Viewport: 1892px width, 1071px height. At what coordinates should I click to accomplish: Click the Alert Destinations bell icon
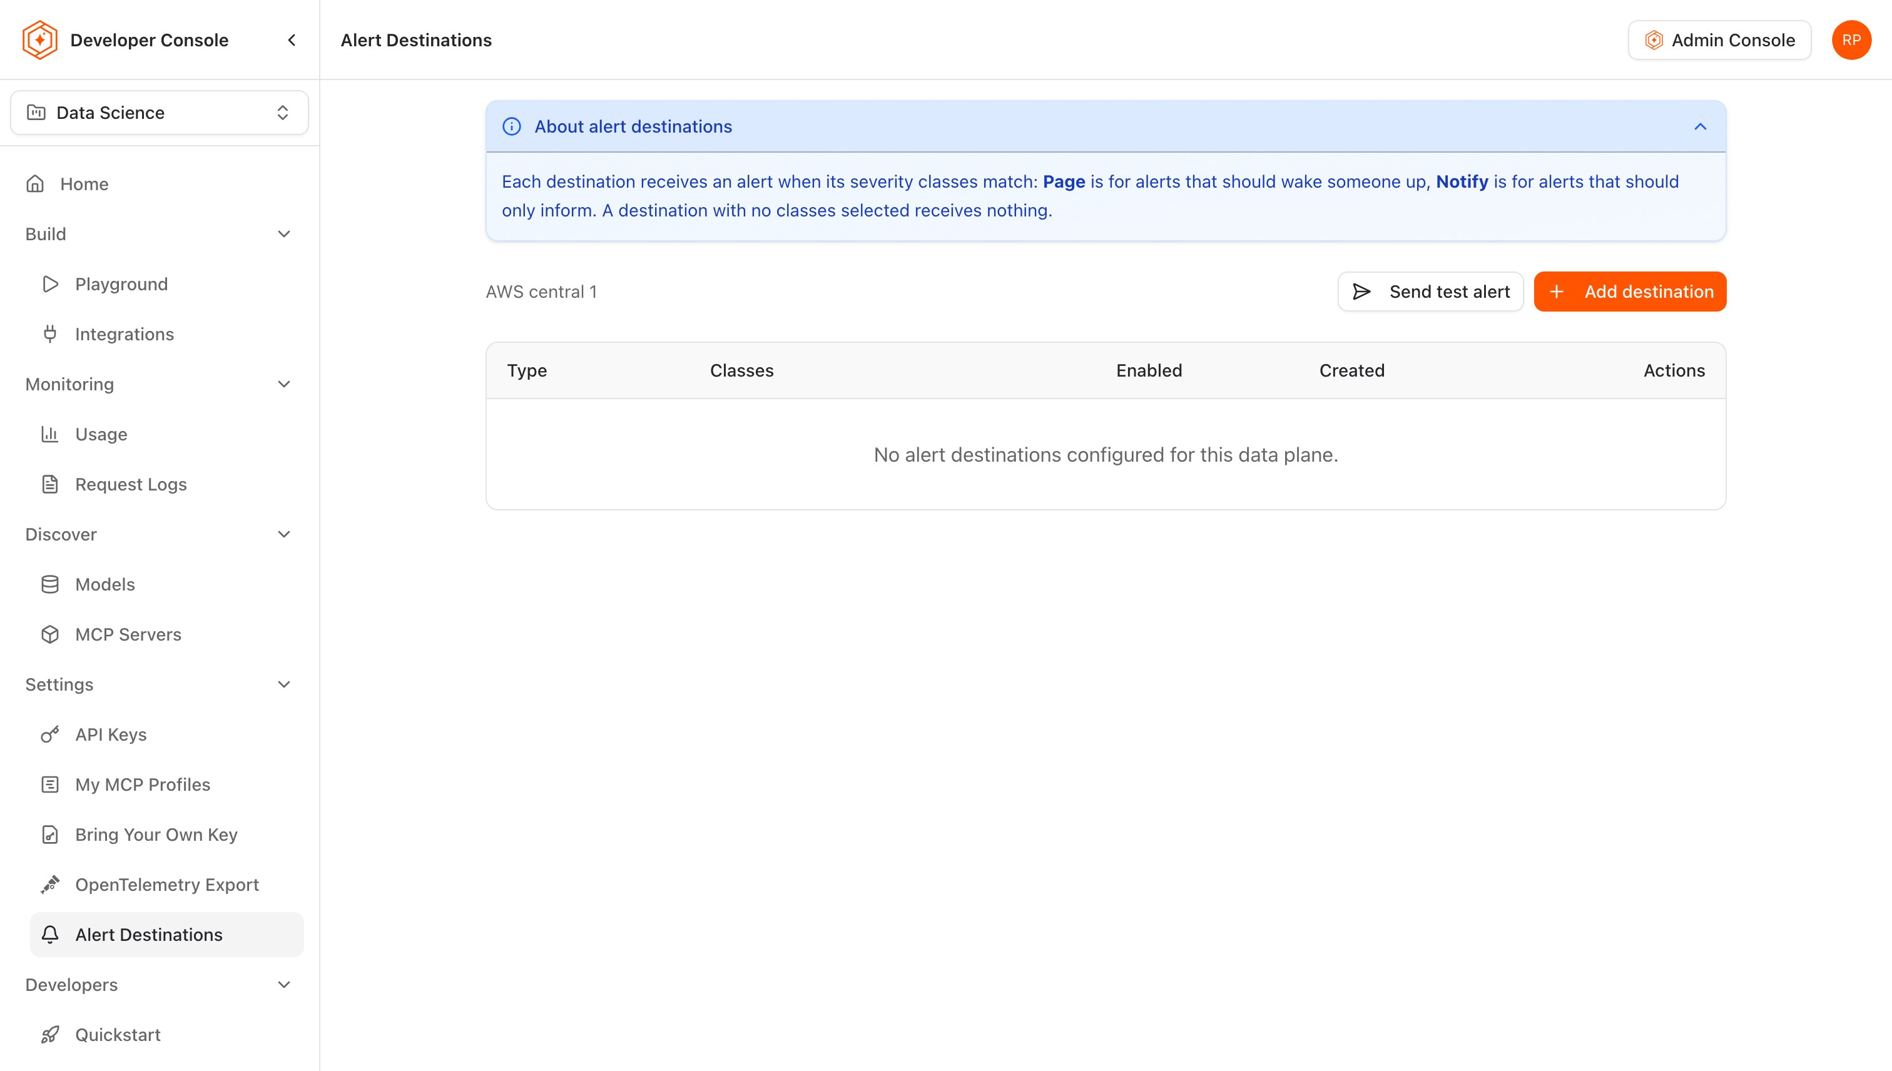coord(50,934)
